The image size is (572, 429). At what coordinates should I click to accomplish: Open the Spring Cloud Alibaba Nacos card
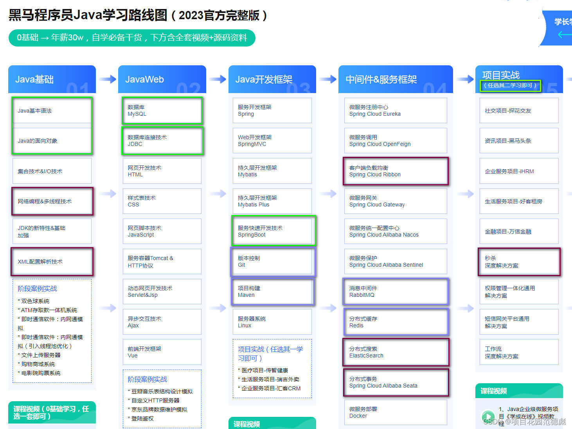(396, 231)
